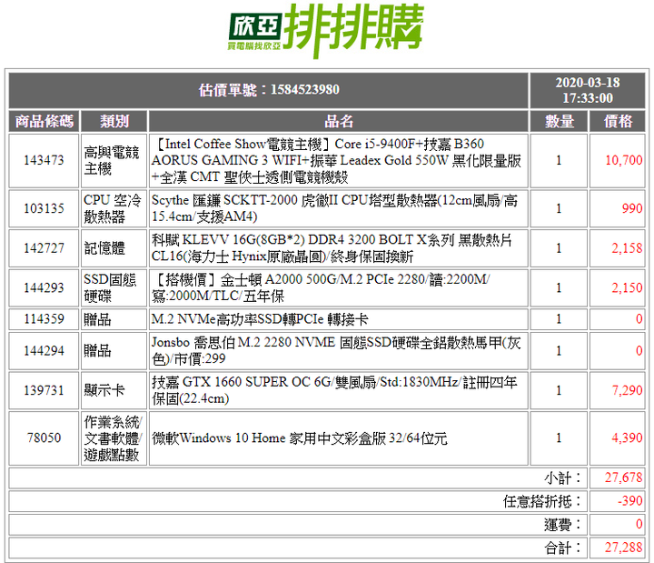
Task: Click category CPU 空冷散熱器
Action: click(113, 208)
